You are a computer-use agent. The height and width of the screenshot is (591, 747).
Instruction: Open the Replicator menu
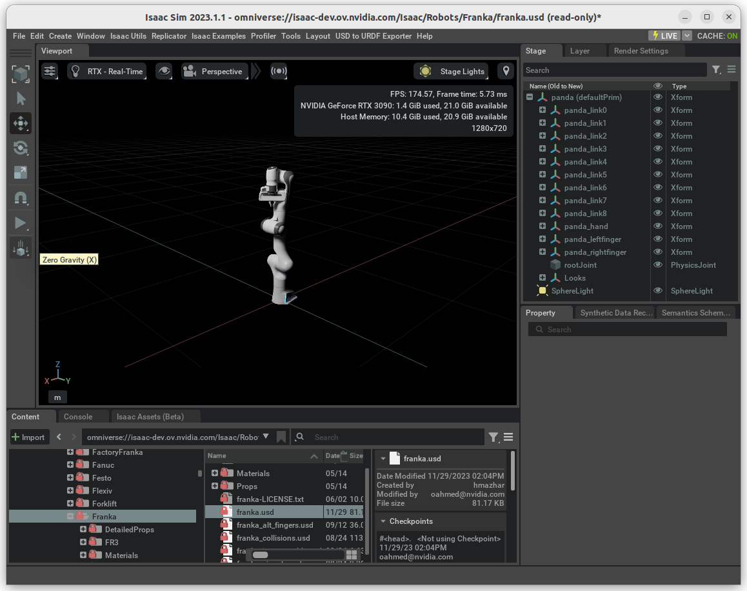[169, 35]
